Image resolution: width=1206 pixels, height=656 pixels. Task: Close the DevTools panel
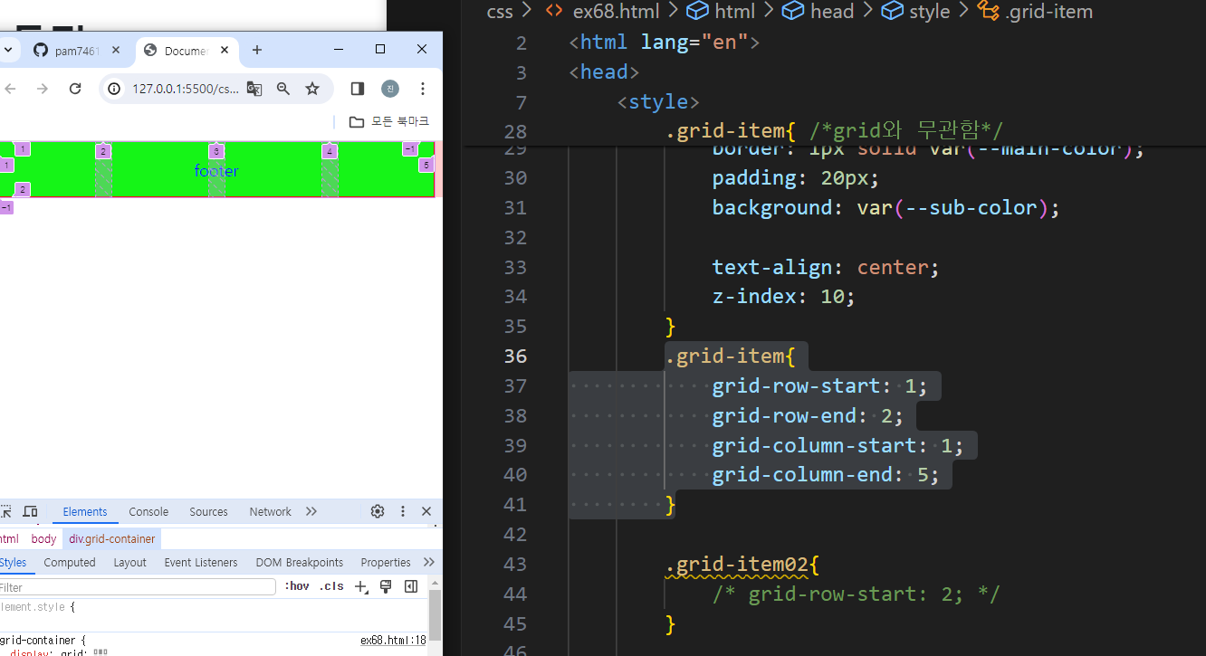426,511
